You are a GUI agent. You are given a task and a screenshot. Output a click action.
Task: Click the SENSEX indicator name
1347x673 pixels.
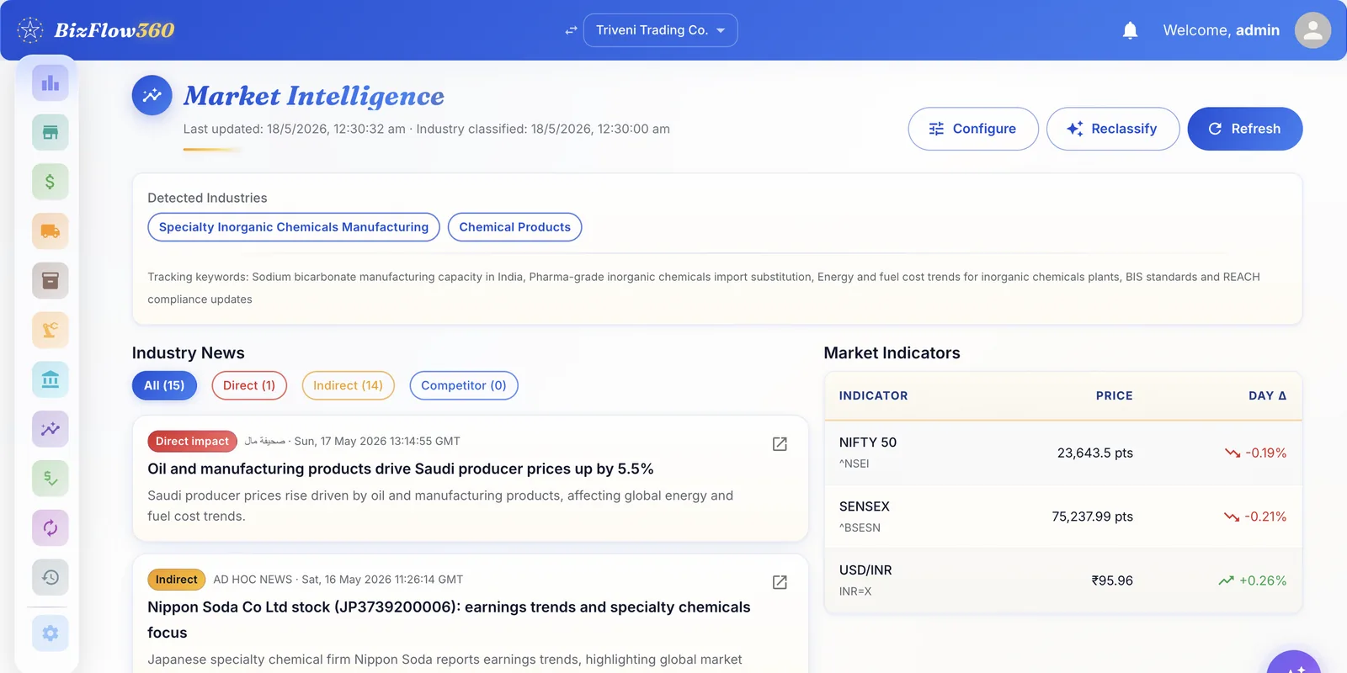[x=865, y=506]
